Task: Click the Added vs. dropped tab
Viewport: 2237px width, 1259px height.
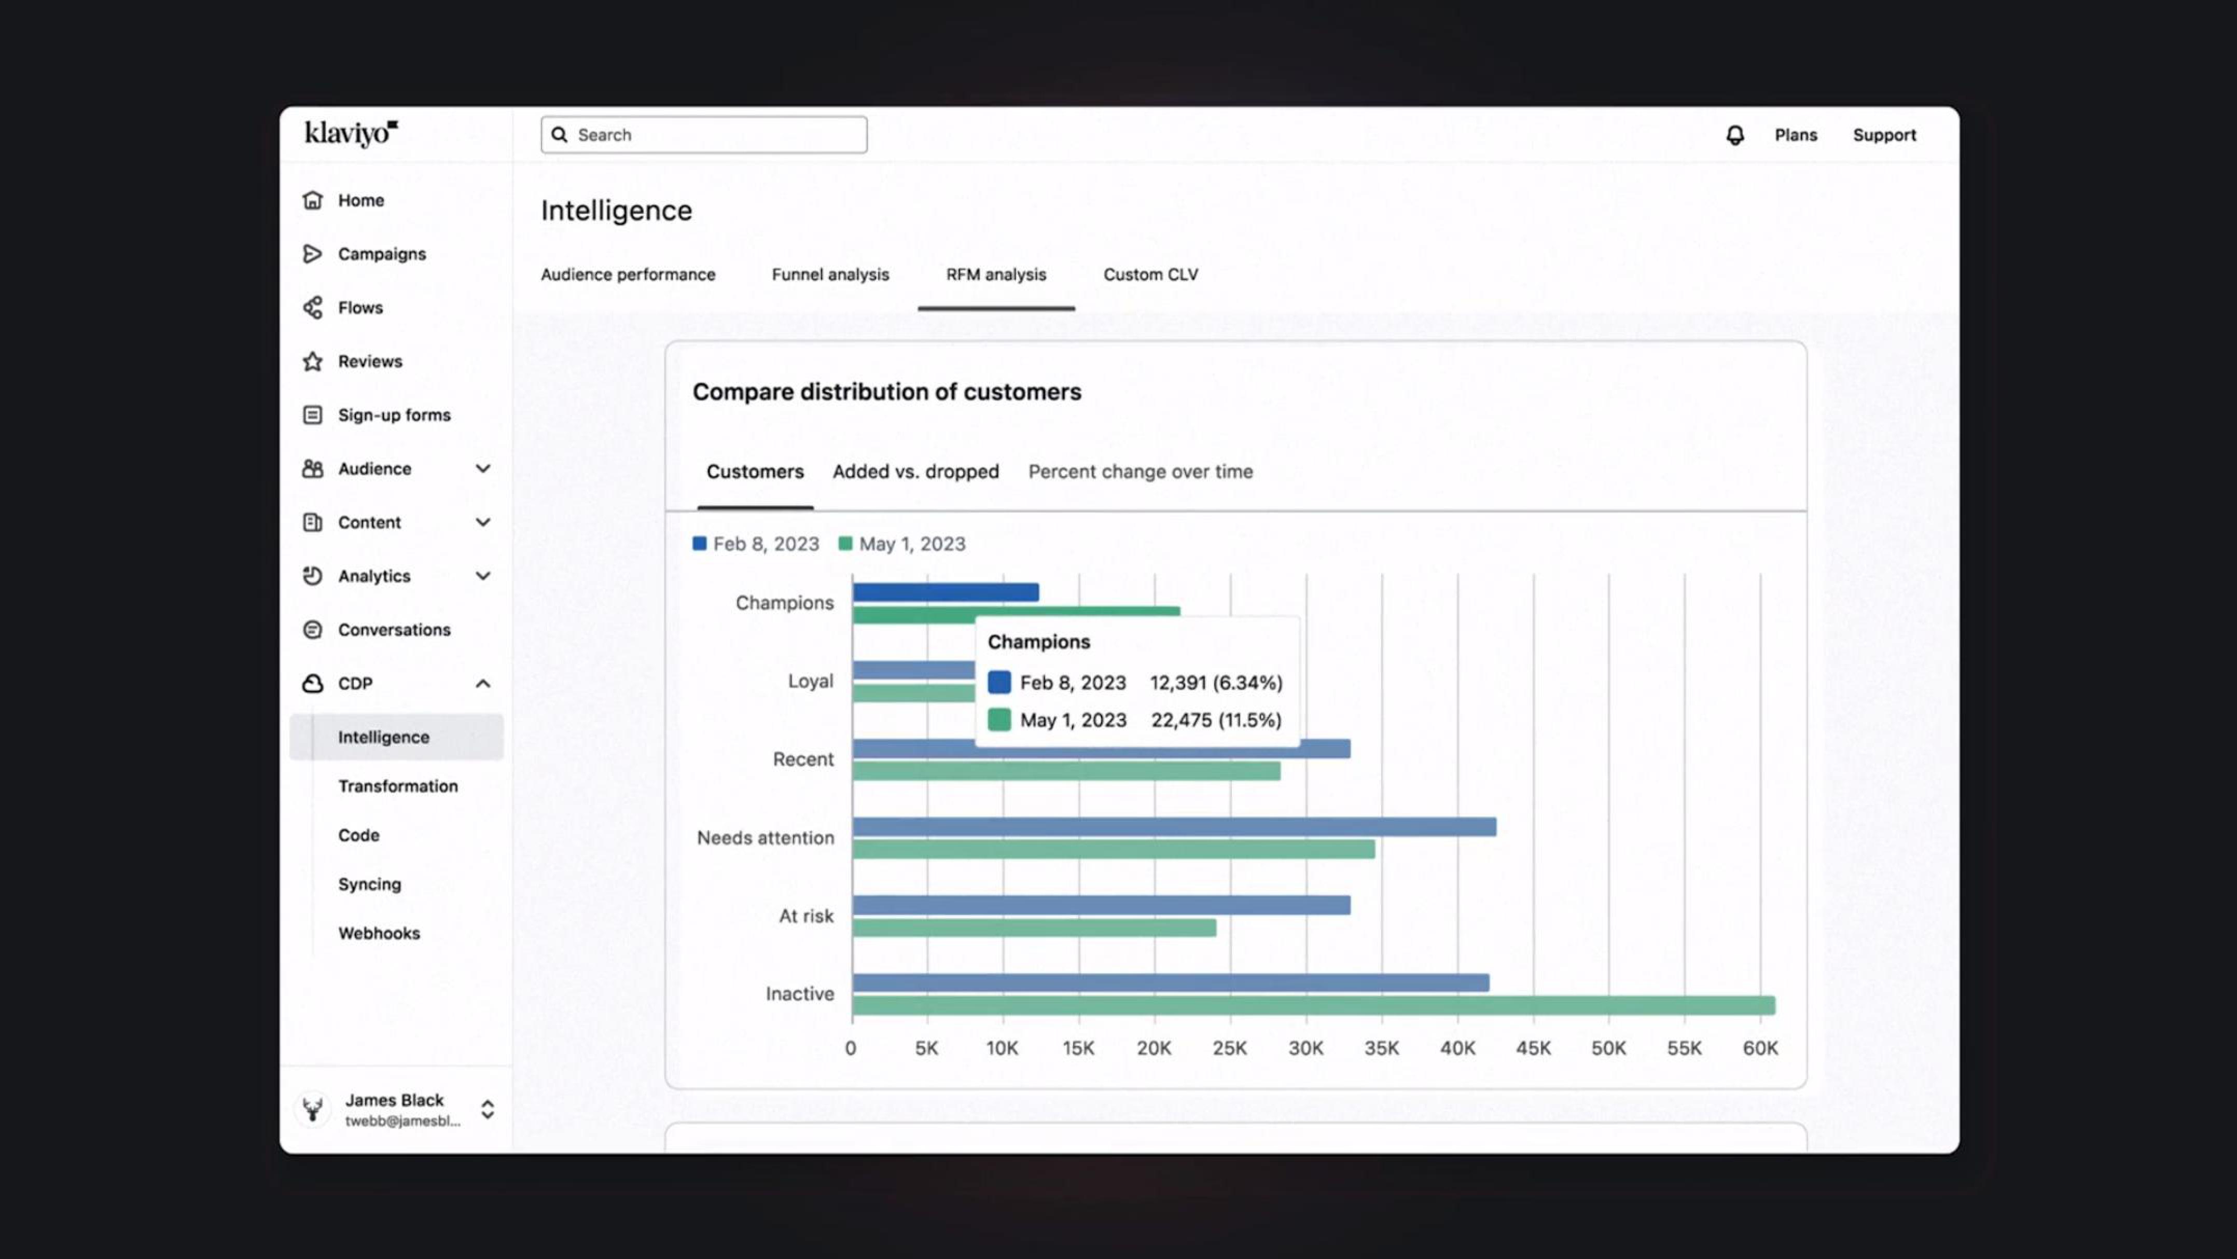Action: tap(915, 471)
